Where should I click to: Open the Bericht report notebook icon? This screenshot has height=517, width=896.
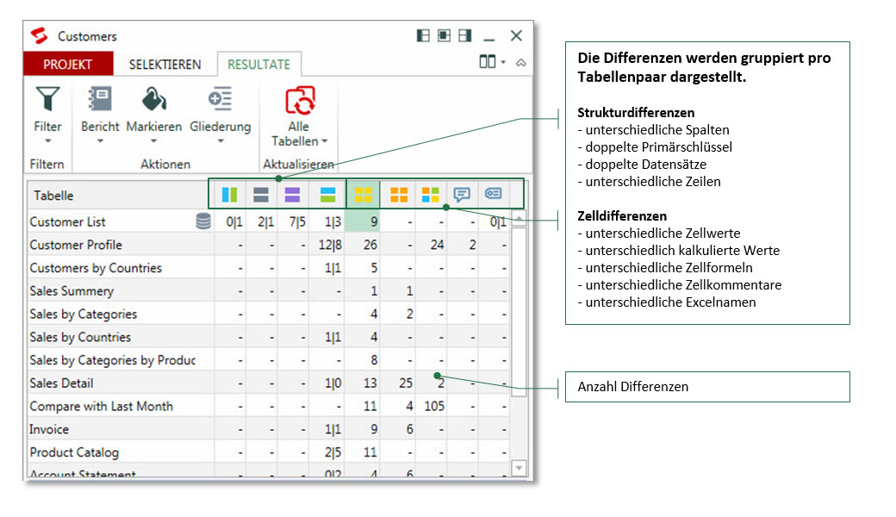100,99
